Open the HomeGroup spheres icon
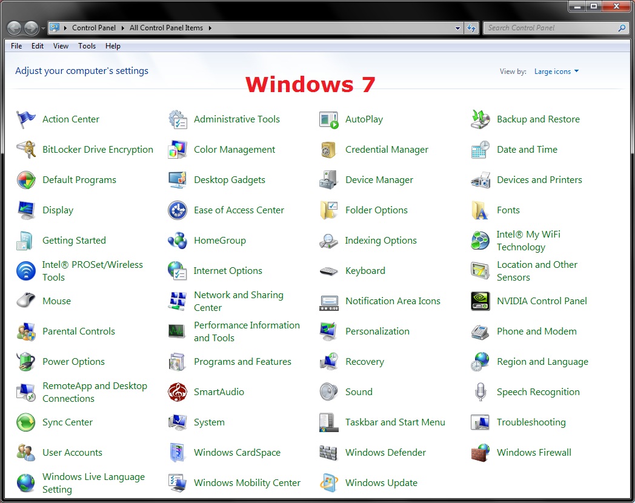635x503 pixels. (x=178, y=241)
